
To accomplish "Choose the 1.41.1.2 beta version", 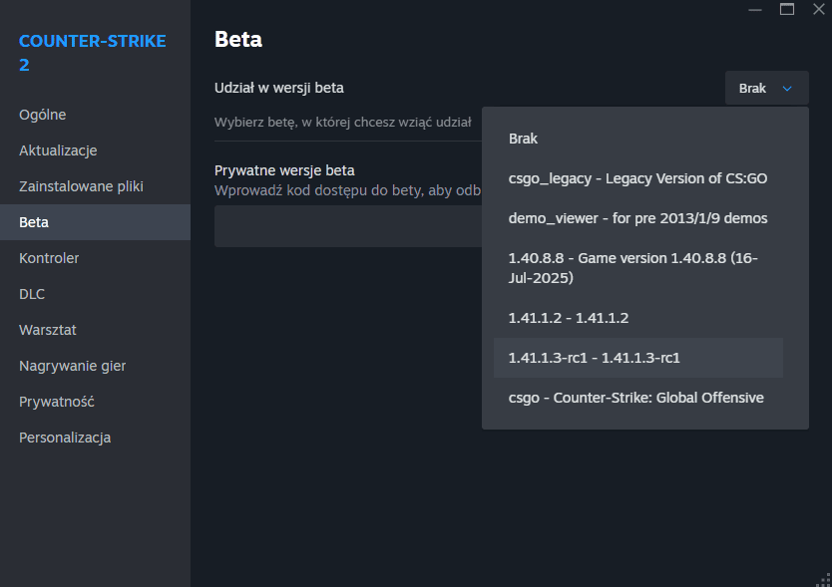I will click(569, 318).
